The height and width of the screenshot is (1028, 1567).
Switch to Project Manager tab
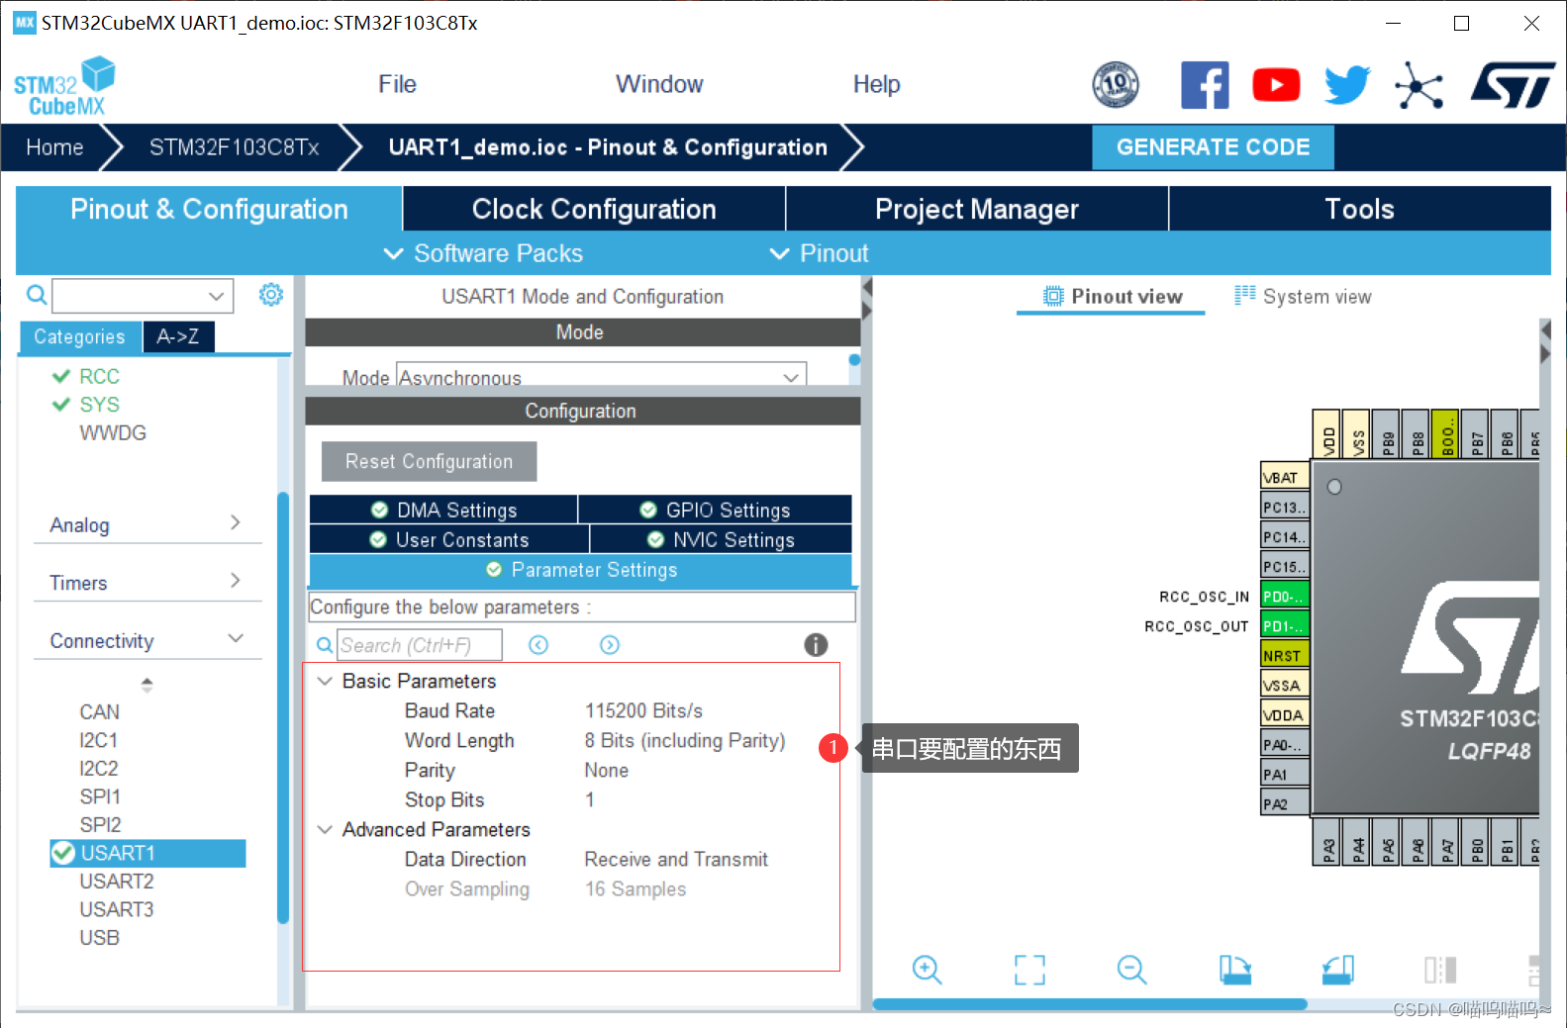(977, 209)
